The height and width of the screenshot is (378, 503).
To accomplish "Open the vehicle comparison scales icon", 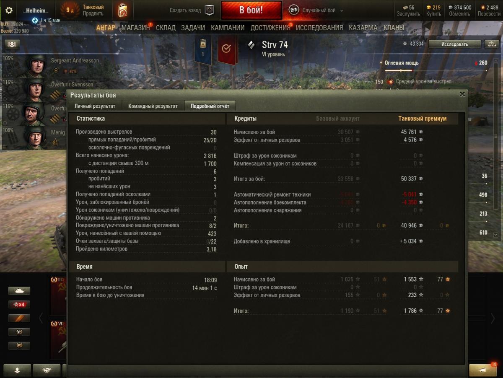I will pyautogui.click(x=491, y=44).
